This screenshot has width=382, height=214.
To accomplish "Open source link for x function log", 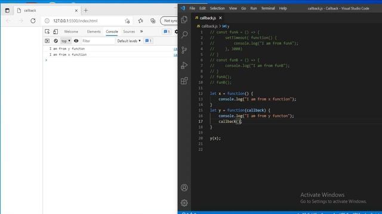I will point(175,55).
